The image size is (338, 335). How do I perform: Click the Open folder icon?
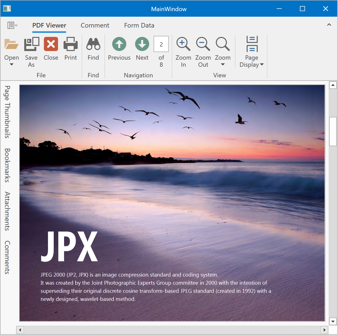12,44
